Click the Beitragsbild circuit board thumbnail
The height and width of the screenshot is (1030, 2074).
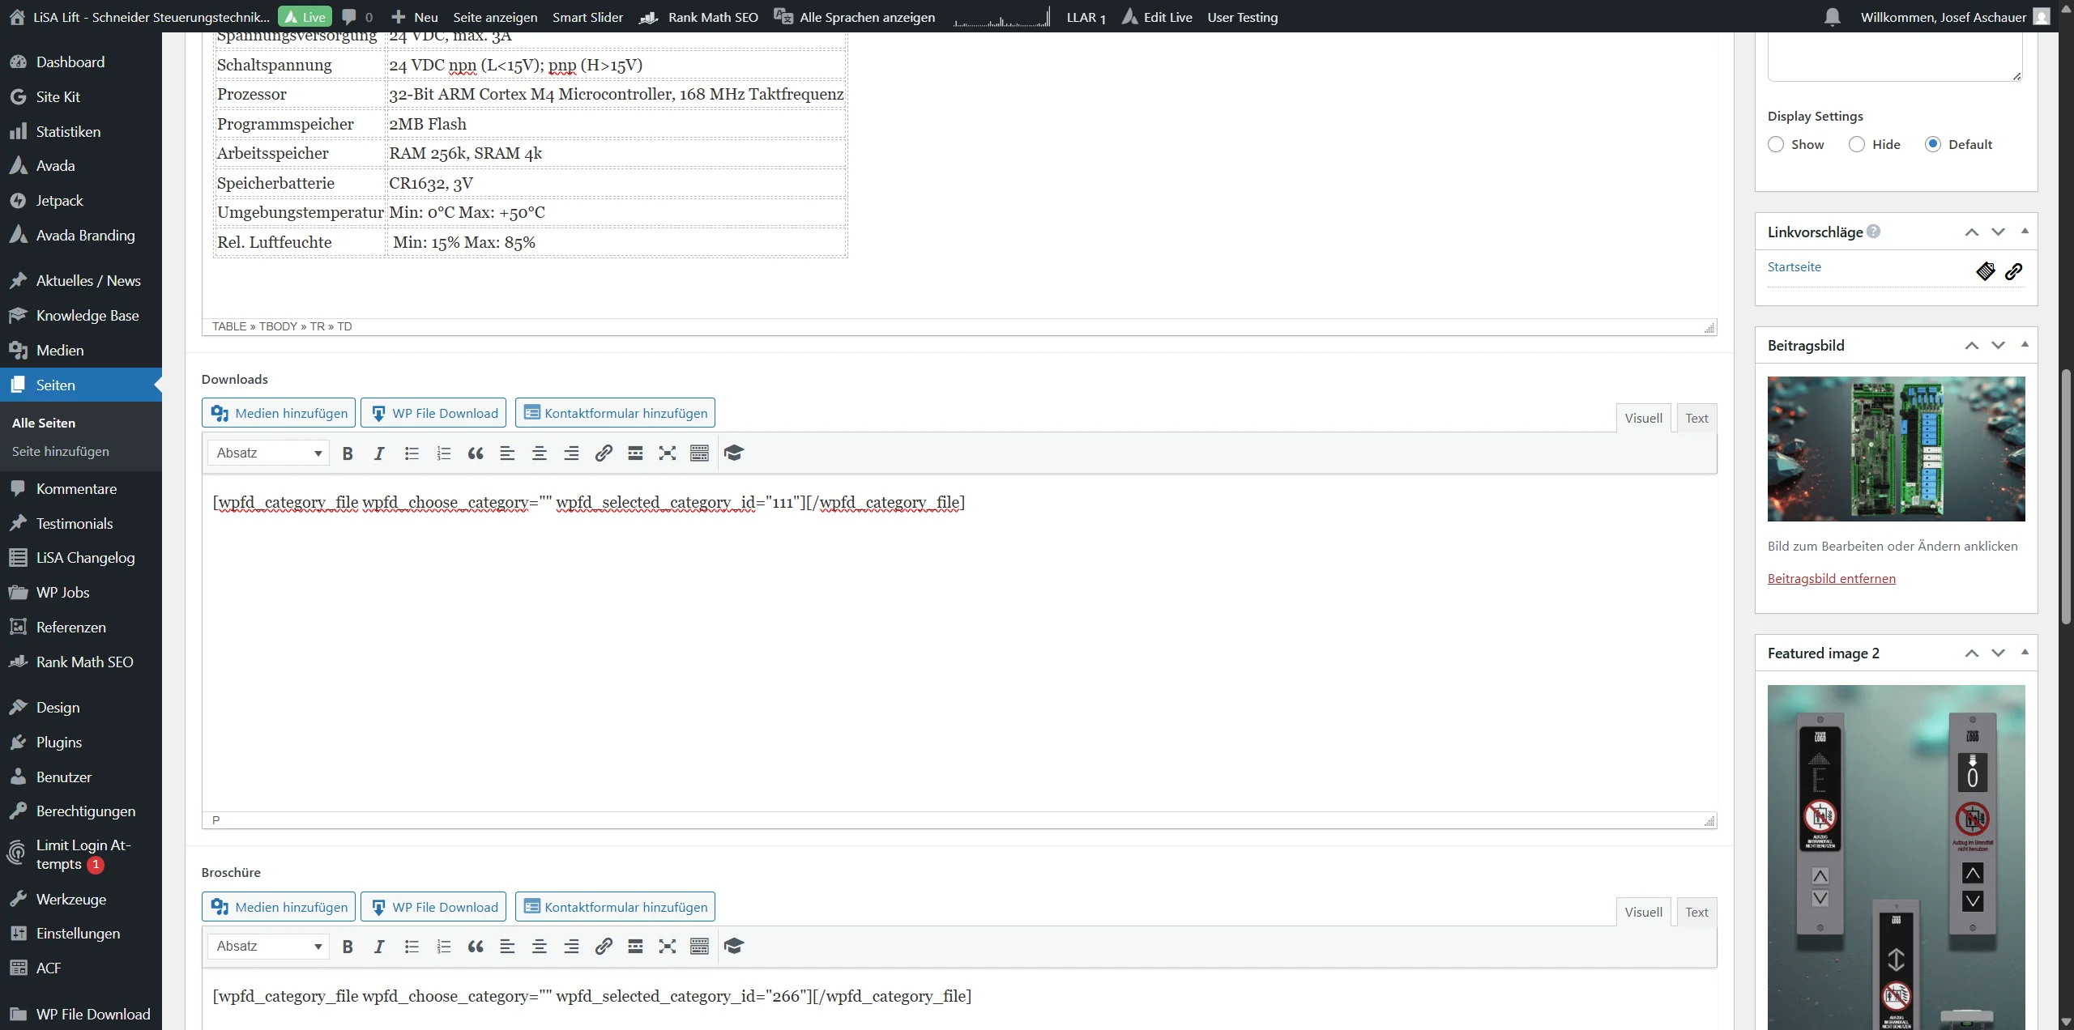tap(1896, 449)
